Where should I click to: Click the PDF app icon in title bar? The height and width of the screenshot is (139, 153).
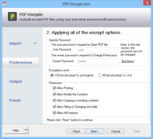(5, 4)
